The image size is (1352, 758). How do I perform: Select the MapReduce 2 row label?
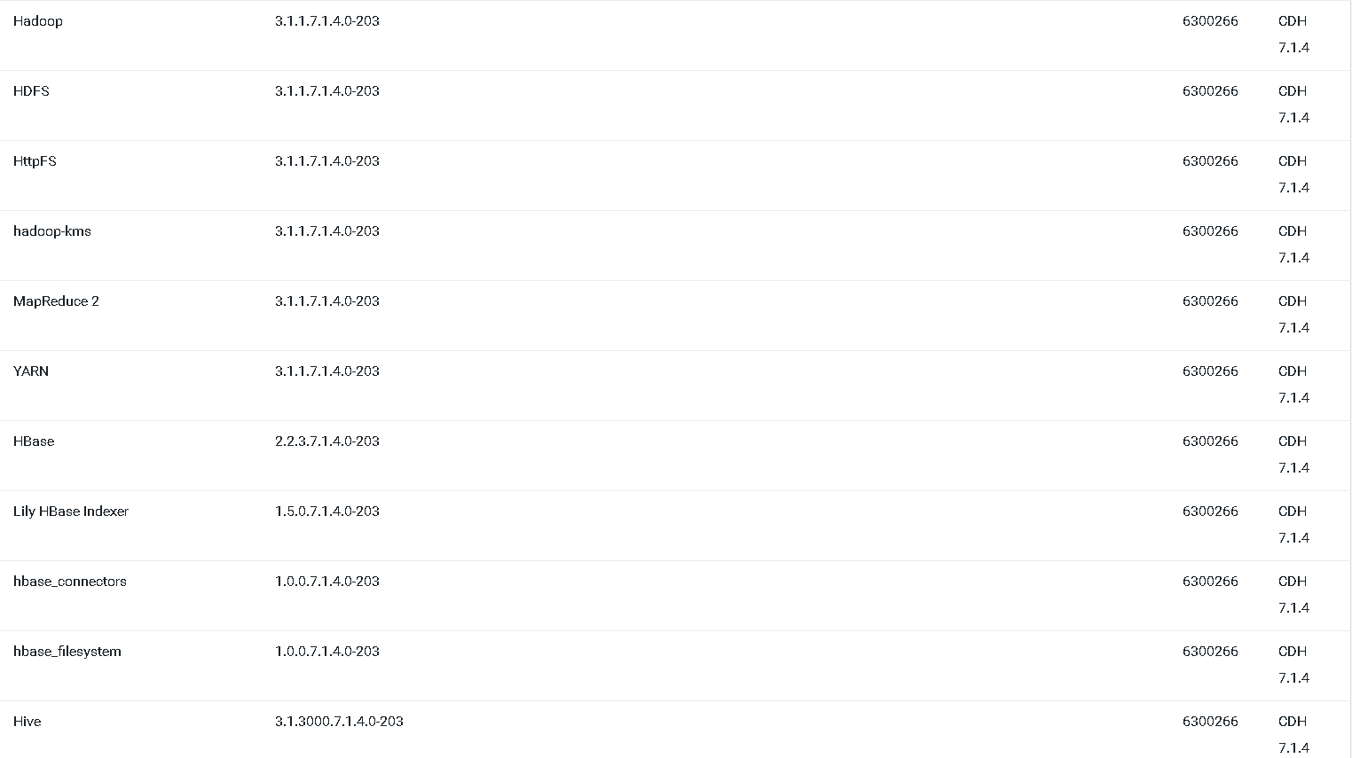(x=56, y=301)
